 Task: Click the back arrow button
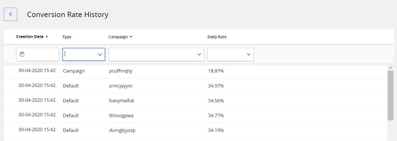click(10, 14)
